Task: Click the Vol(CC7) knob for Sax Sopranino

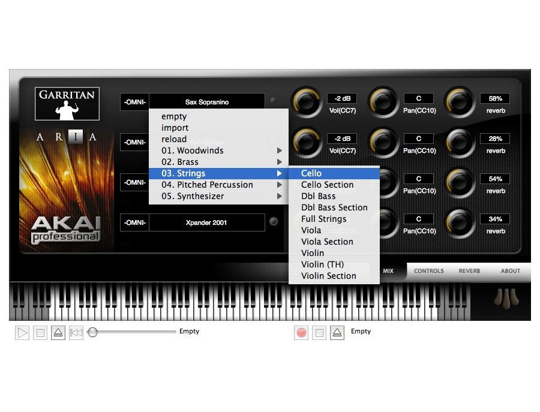Action: [x=307, y=103]
